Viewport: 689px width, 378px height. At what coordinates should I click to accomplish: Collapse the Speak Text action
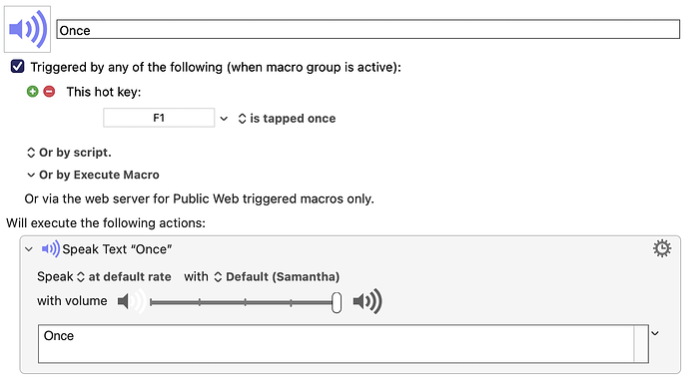pos(29,249)
